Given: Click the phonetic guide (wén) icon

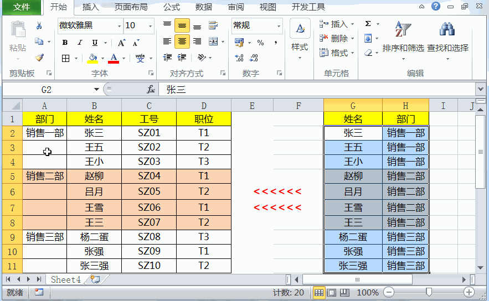Looking at the screenshot, I should tap(140, 58).
